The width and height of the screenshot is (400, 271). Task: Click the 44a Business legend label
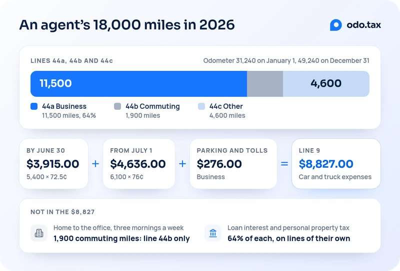tap(64, 106)
